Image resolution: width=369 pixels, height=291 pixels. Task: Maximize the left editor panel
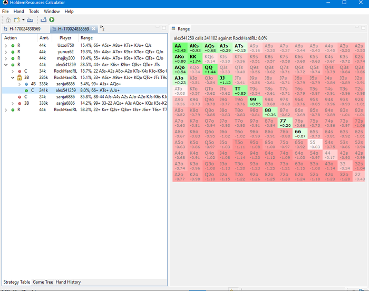click(164, 28)
